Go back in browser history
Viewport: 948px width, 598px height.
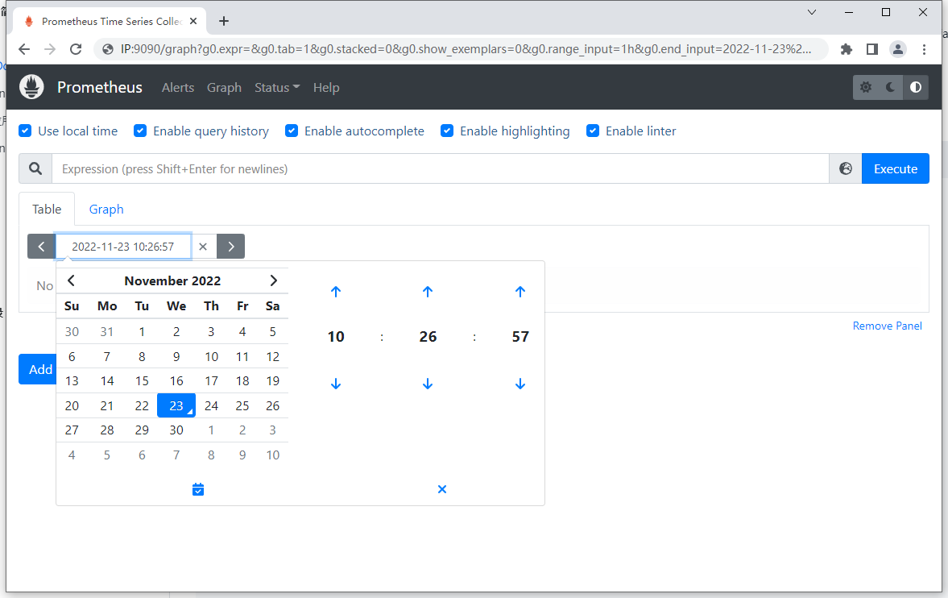(x=24, y=49)
